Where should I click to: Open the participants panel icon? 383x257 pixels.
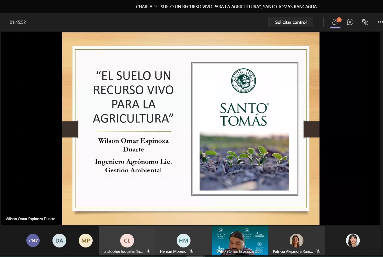click(x=335, y=22)
